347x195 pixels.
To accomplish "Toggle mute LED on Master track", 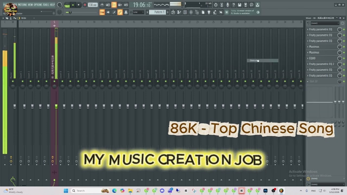I will click(x=13, y=81).
